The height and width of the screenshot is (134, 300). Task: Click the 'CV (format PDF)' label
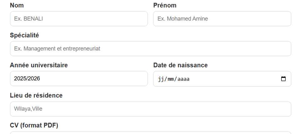[34, 125]
